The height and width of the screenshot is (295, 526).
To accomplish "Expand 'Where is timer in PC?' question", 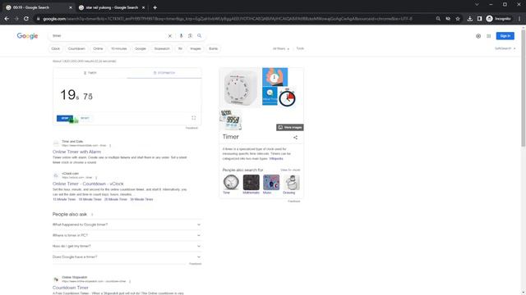I will [x=127, y=235].
